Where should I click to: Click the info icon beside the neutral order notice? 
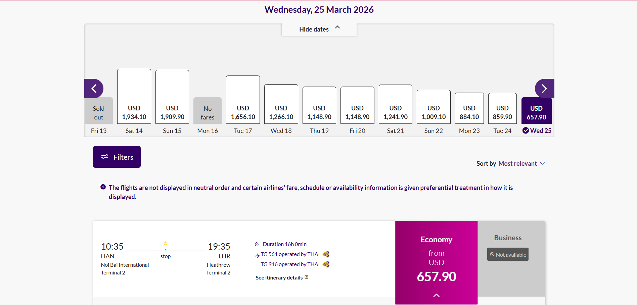pyautogui.click(x=103, y=187)
